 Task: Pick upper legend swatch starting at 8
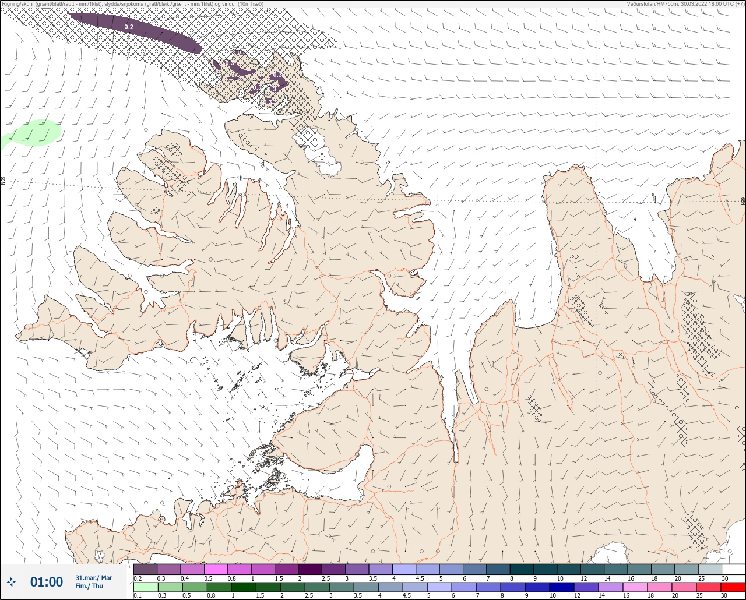(x=522, y=569)
